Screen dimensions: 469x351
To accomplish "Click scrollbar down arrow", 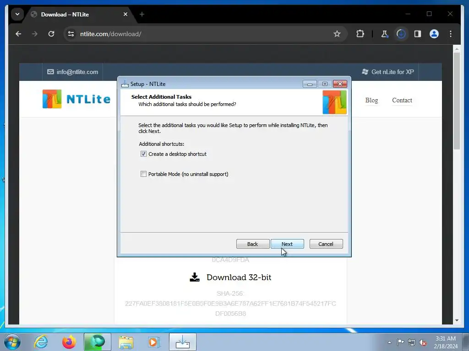I will pyautogui.click(x=457, y=320).
